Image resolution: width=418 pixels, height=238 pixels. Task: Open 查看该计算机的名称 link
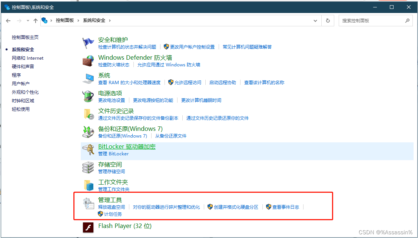pyautogui.click(x=264, y=83)
